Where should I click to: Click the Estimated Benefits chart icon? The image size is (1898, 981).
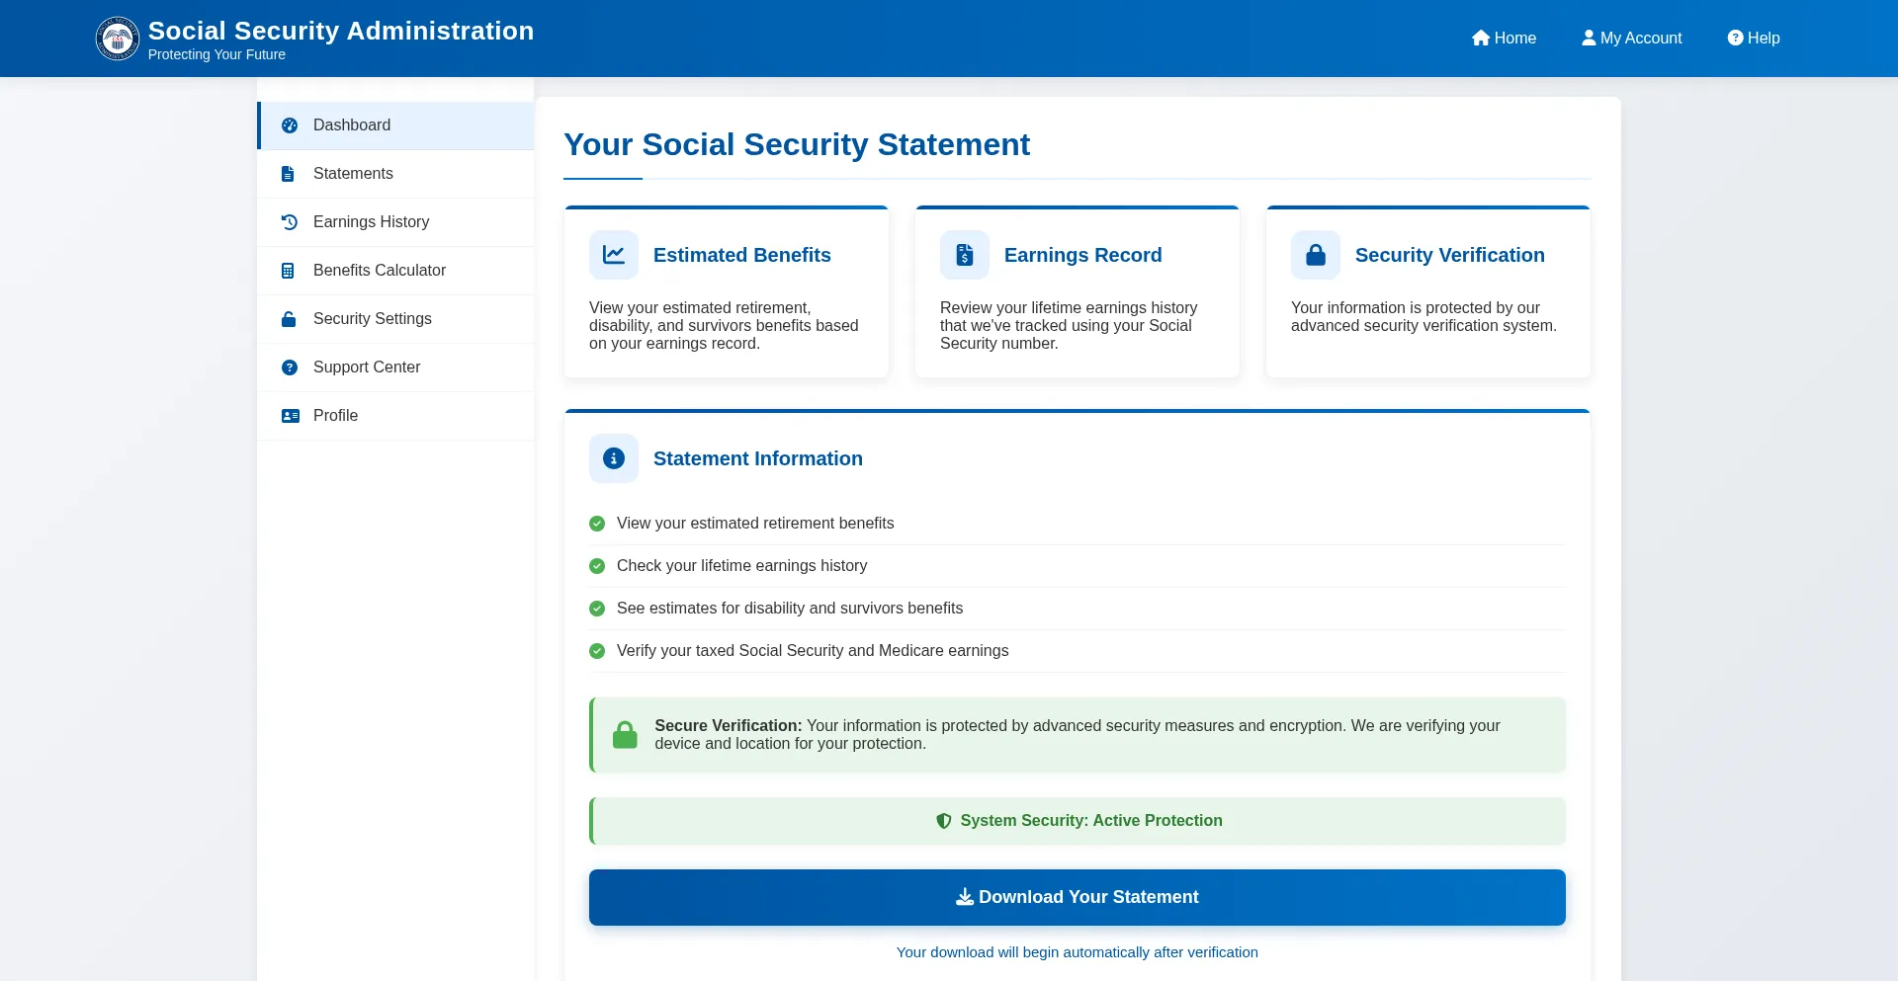pyautogui.click(x=614, y=255)
